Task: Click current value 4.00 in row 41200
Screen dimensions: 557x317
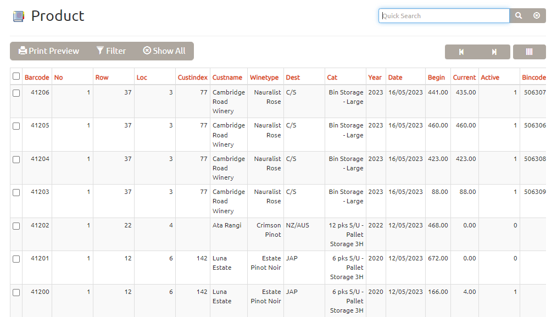Action: tap(470, 292)
